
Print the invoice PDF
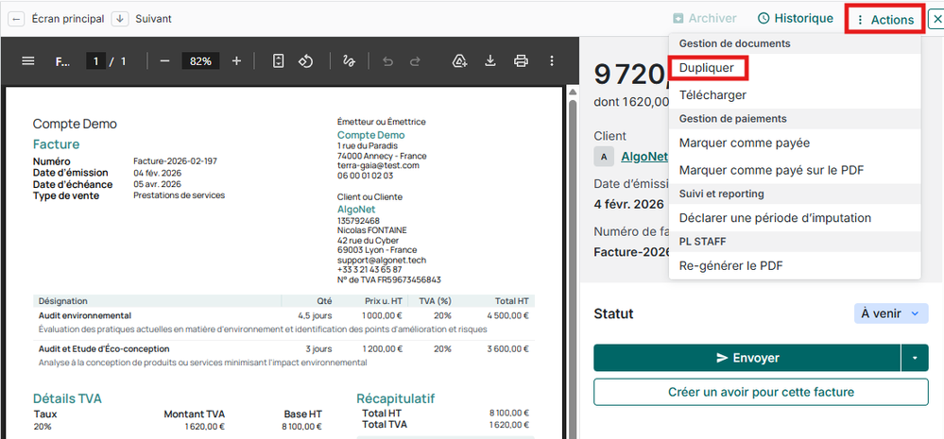[521, 61]
